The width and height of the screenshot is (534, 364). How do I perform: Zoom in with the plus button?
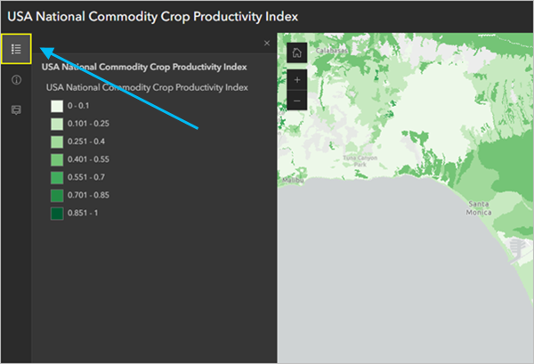point(297,80)
